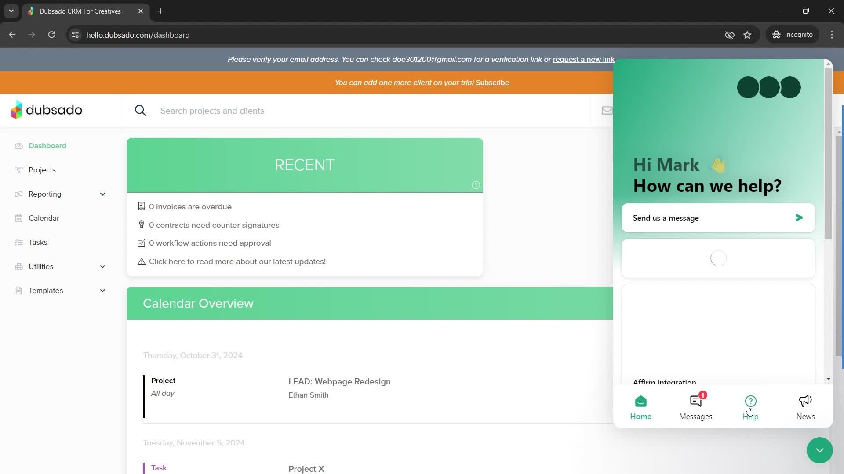Click the Dubsado logo

pyautogui.click(x=46, y=110)
